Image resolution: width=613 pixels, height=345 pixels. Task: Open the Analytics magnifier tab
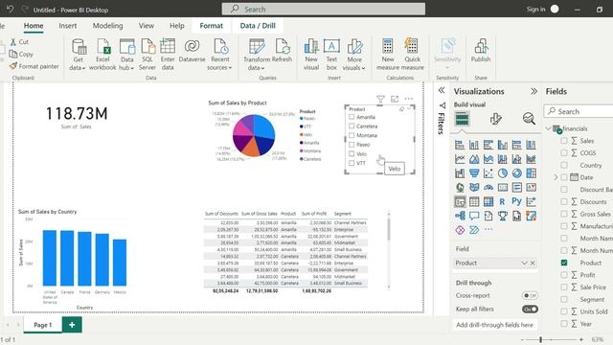coord(529,119)
